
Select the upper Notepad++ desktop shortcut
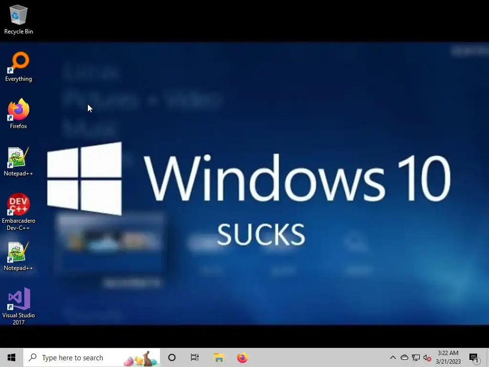tap(19, 162)
